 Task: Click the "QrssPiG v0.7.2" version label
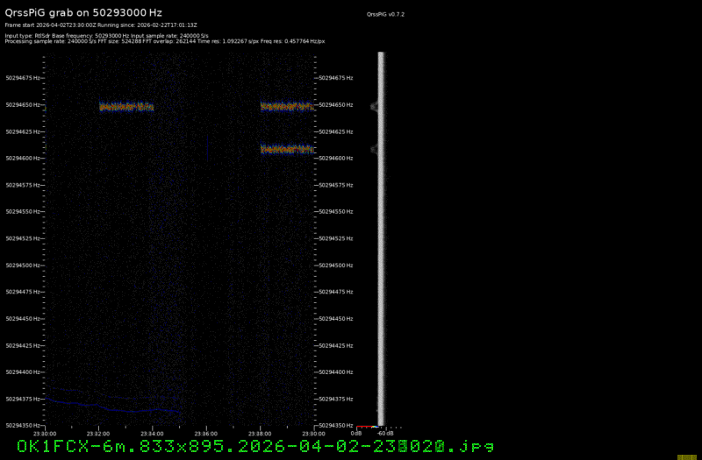[385, 14]
